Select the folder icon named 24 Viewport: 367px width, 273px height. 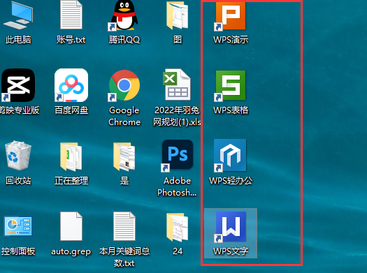point(178,227)
